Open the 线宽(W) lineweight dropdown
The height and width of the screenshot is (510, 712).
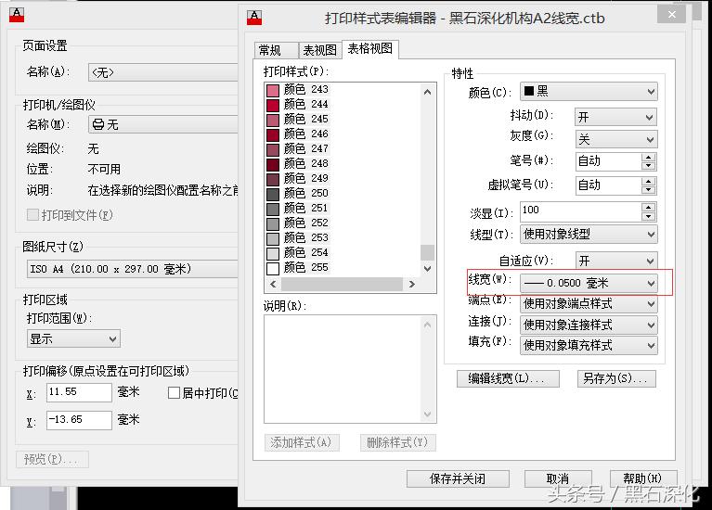coord(589,283)
